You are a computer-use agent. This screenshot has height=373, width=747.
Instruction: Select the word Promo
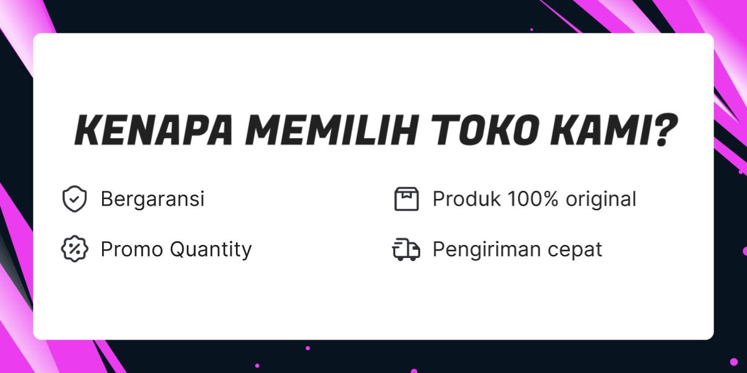(x=131, y=249)
